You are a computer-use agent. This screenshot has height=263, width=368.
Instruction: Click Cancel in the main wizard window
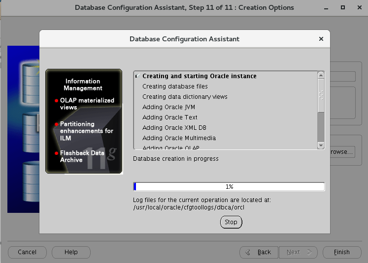point(27,252)
